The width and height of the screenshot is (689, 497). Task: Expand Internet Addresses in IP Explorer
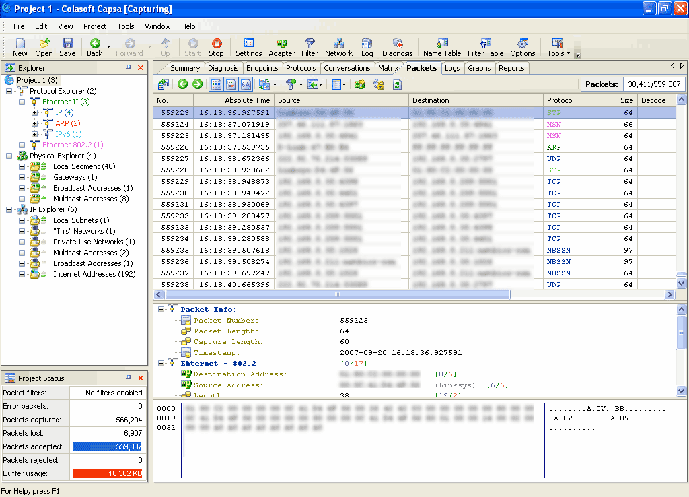pyautogui.click(x=21, y=274)
